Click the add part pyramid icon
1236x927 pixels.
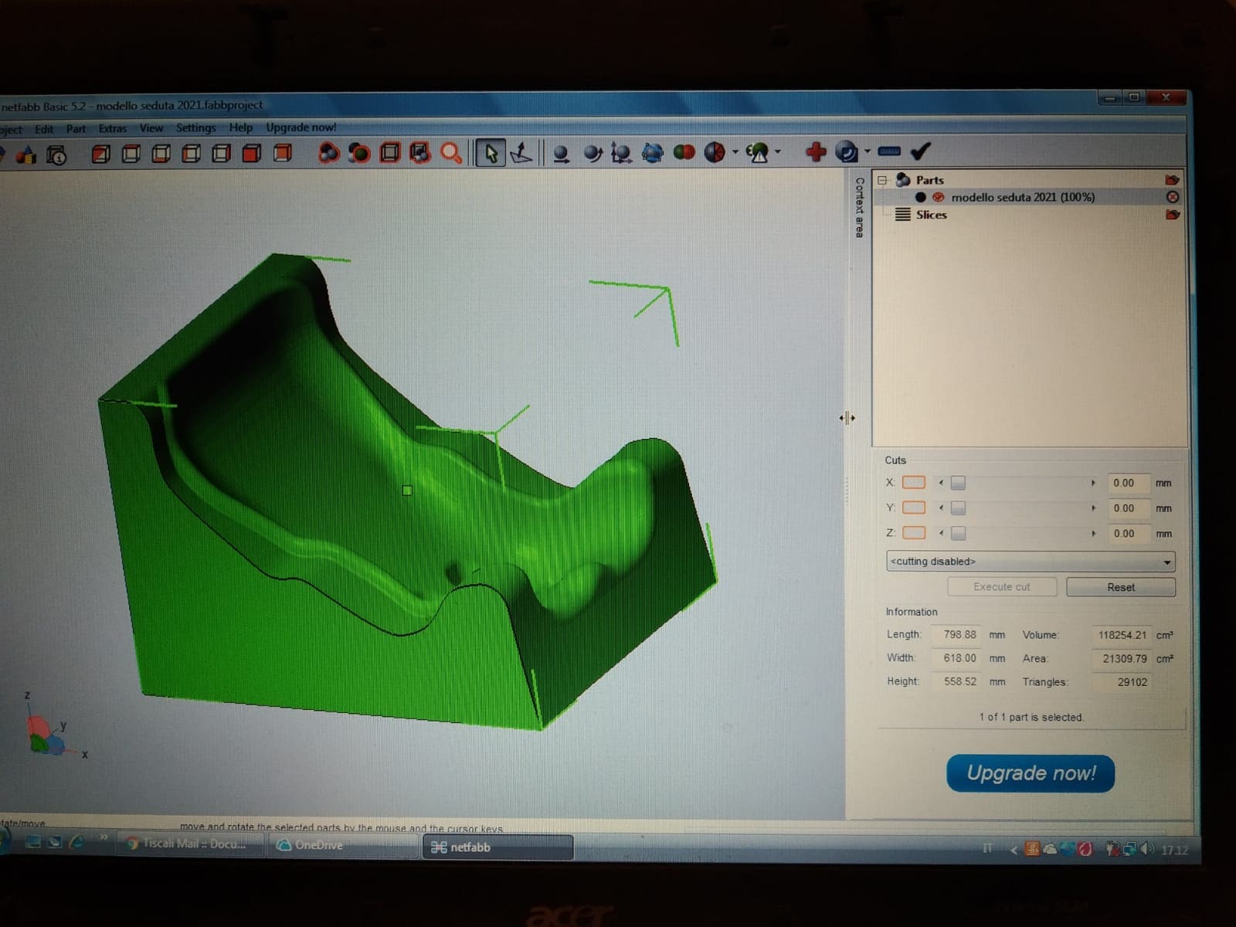pyautogui.click(x=26, y=155)
